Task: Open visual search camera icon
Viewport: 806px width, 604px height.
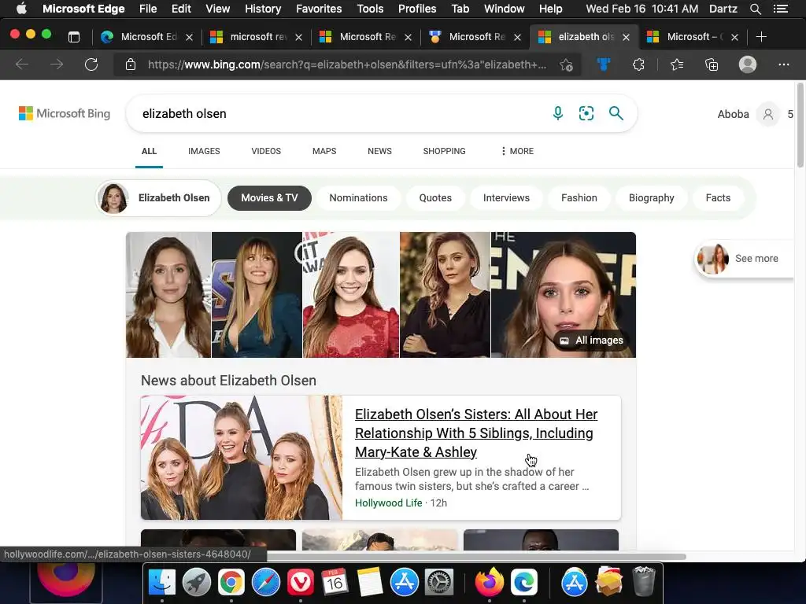Action: coord(586,113)
